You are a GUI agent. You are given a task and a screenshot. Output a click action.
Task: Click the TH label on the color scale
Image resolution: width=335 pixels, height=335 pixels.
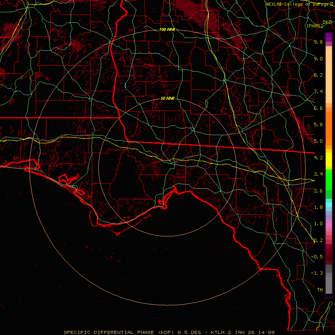click(320, 290)
